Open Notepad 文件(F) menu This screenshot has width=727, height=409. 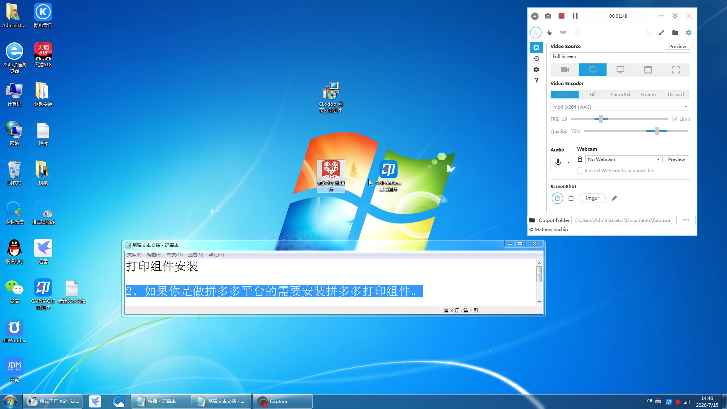click(134, 255)
